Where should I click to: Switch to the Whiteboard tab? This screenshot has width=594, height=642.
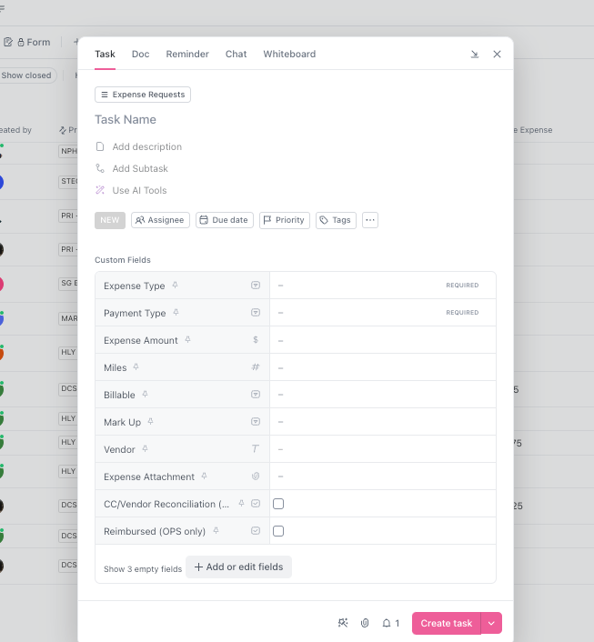click(x=289, y=55)
